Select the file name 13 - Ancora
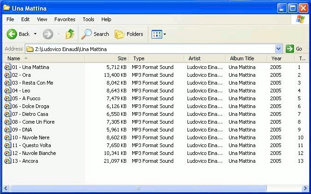The width and height of the screenshot is (311, 194). click(x=25, y=161)
